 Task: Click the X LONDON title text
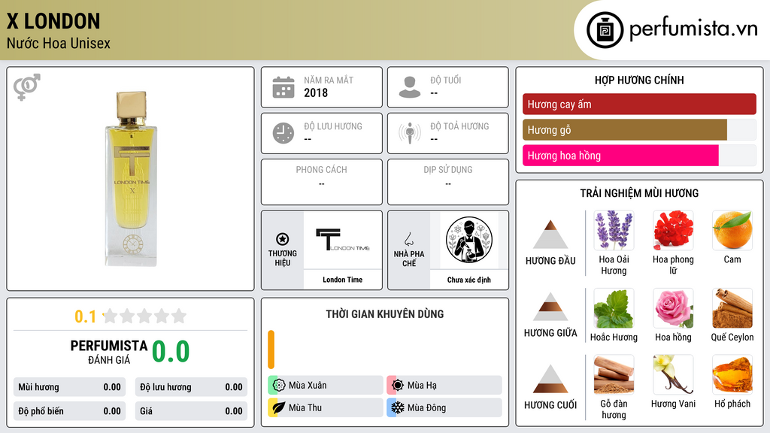tap(53, 21)
